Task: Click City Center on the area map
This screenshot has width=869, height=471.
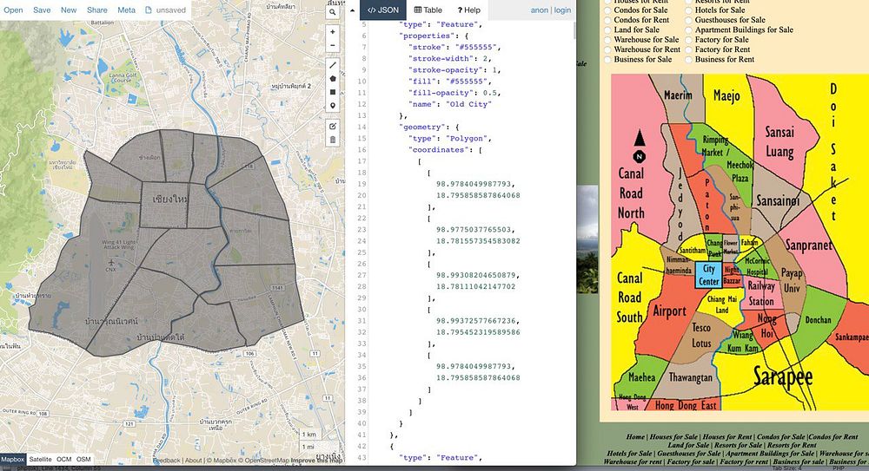Action: pyautogui.click(x=708, y=275)
